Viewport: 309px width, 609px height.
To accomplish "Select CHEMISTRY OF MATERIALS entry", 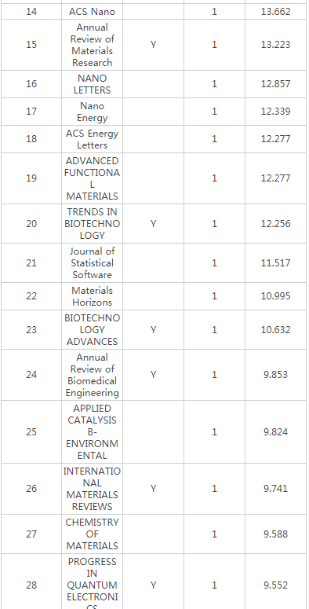I will [x=92, y=534].
